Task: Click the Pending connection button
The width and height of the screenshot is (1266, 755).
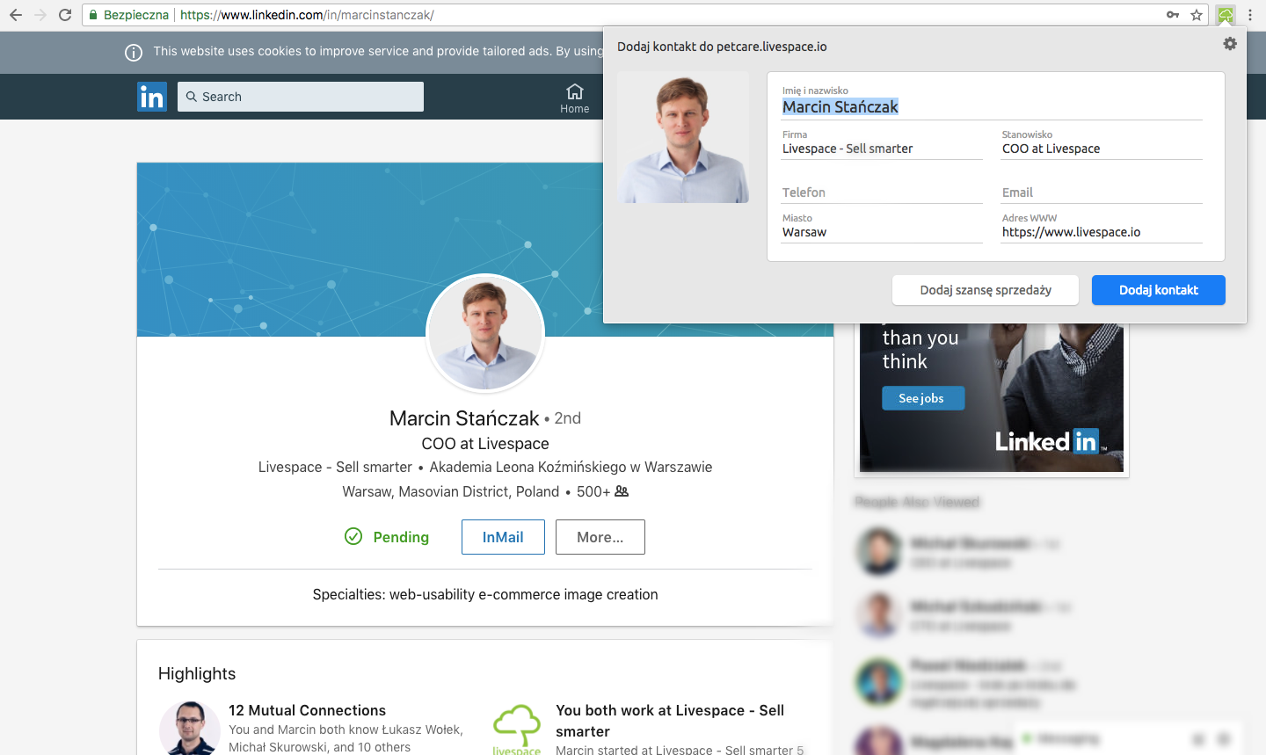Action: 387,537
